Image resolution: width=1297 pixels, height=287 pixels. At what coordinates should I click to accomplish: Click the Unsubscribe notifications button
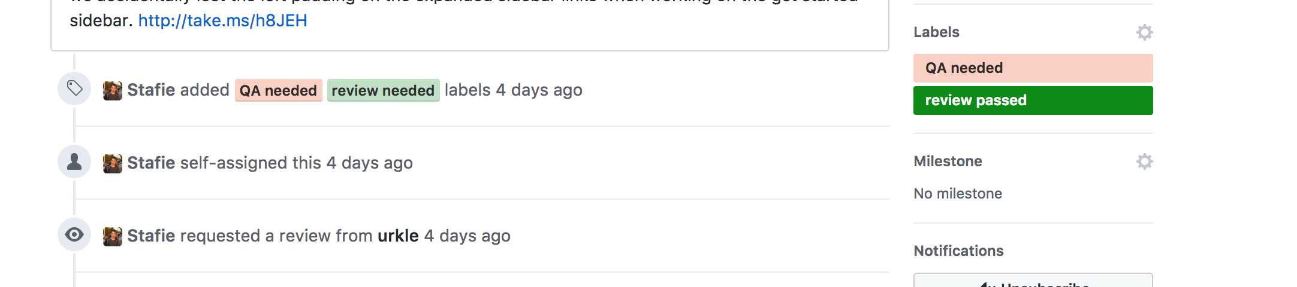click(1033, 281)
